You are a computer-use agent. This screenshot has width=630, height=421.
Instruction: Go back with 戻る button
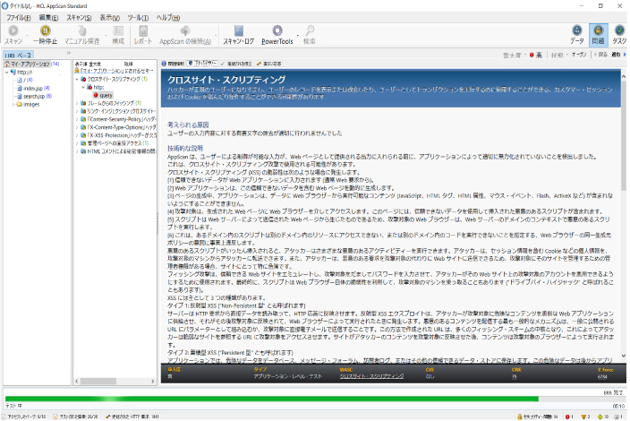click(x=600, y=55)
